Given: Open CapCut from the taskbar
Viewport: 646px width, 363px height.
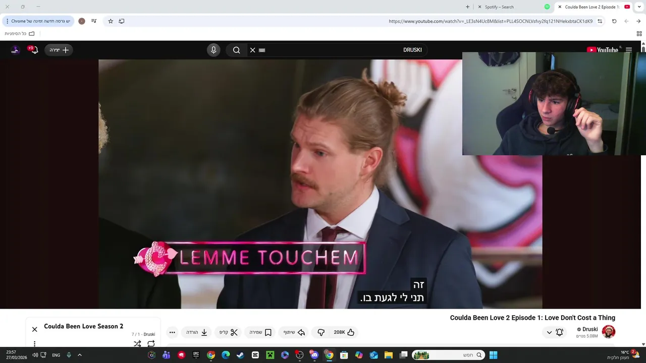Looking at the screenshot, I should coord(255,355).
